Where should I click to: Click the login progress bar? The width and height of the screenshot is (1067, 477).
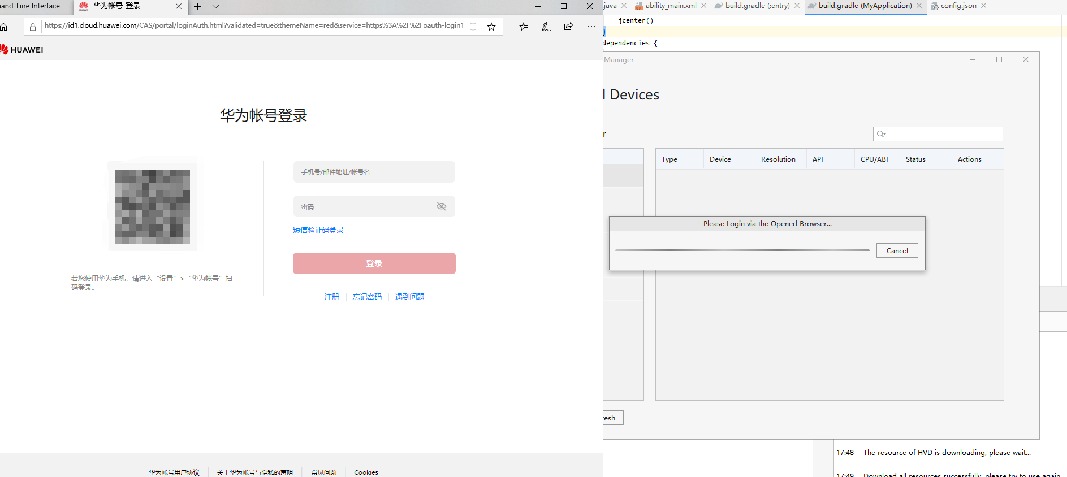pos(742,250)
